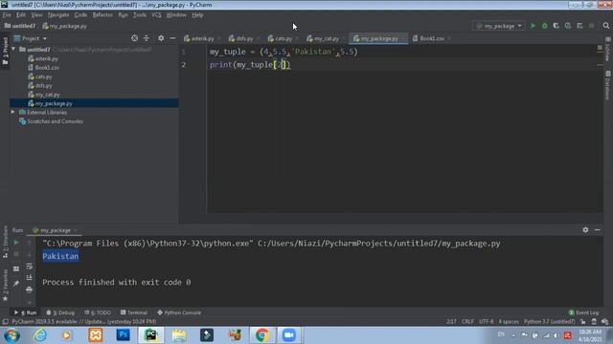
Task: Click the highlighted Pakistan output text
Action: tap(60, 256)
